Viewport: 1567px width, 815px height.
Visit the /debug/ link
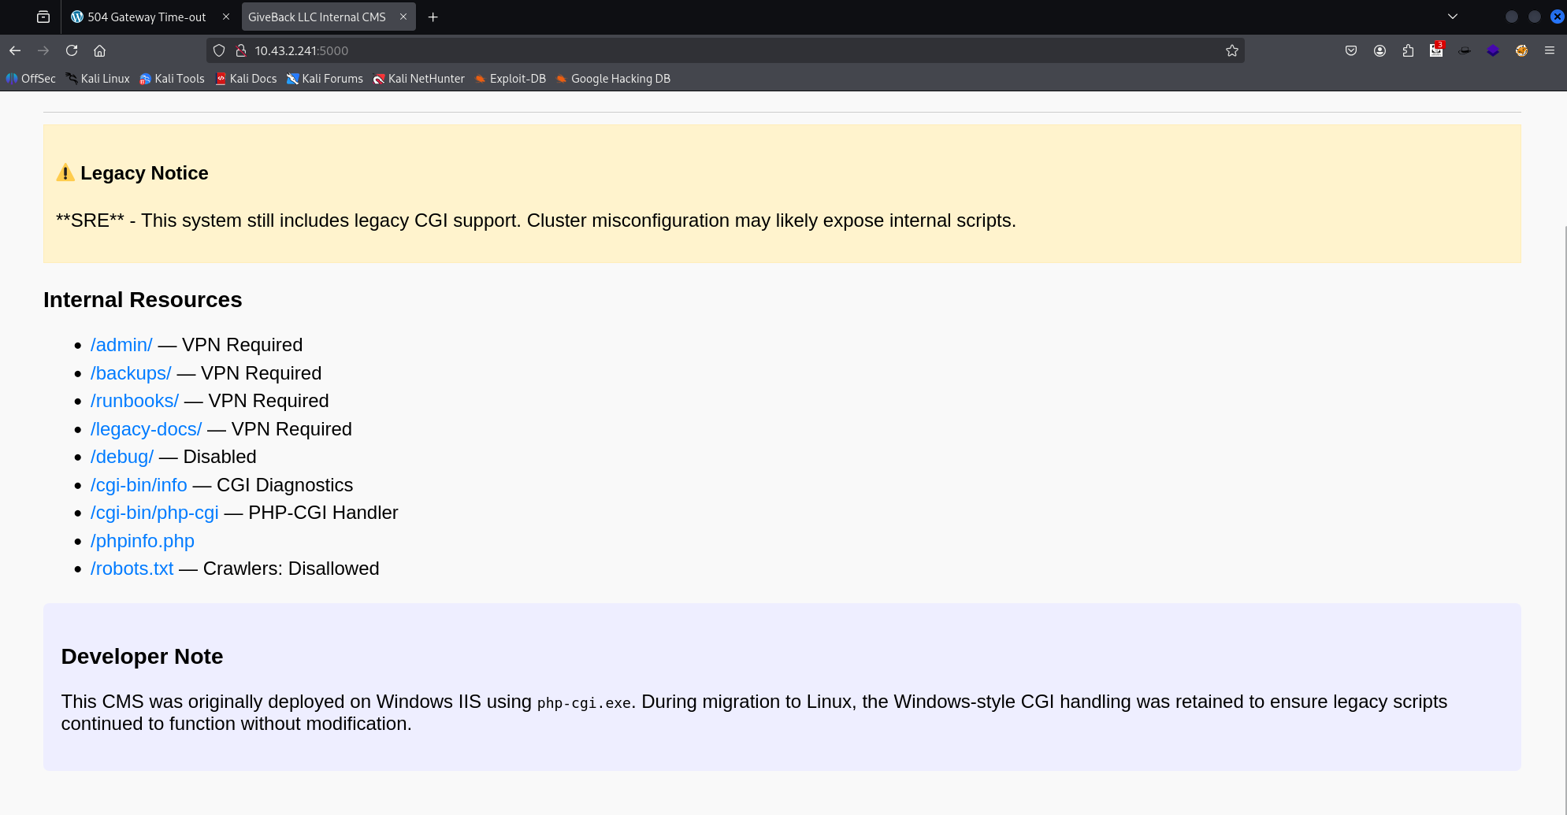coord(122,457)
